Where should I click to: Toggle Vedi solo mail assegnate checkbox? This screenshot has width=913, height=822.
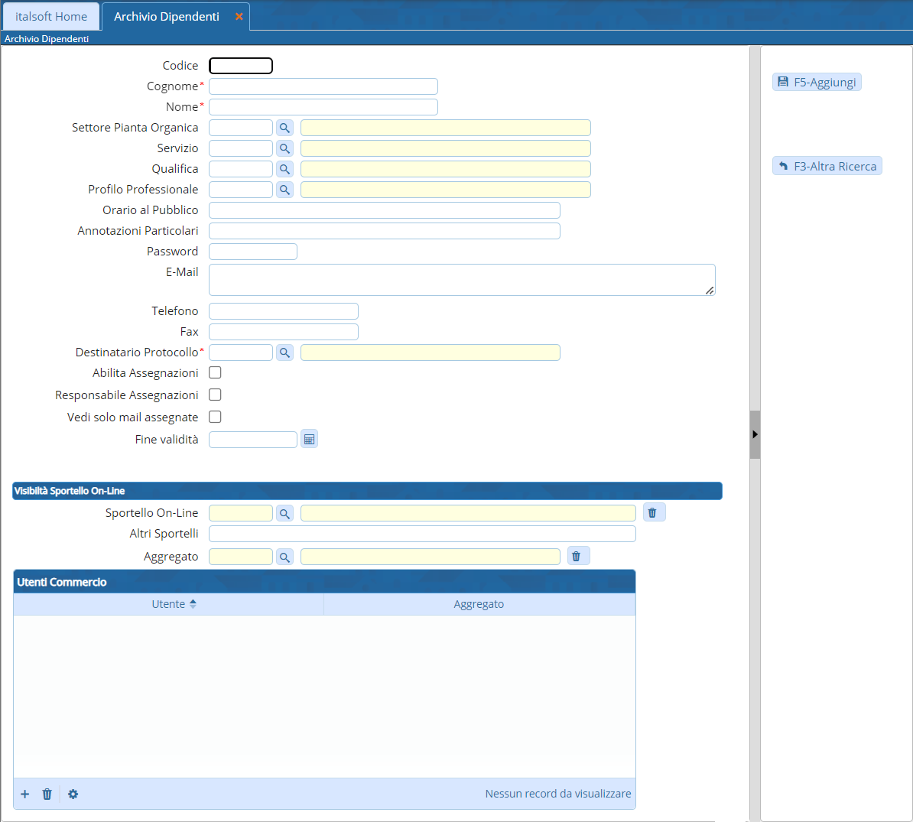tap(216, 417)
